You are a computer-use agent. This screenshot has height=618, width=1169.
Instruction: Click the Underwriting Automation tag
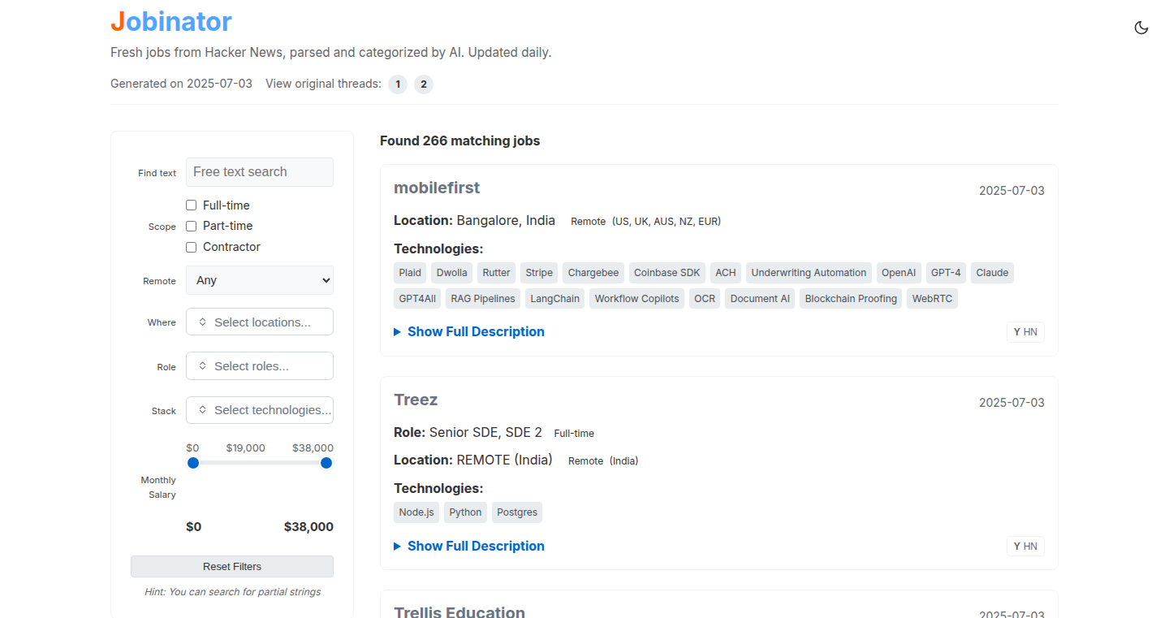click(809, 273)
